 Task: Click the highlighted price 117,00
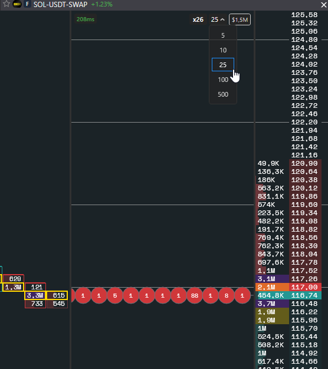click(x=305, y=287)
